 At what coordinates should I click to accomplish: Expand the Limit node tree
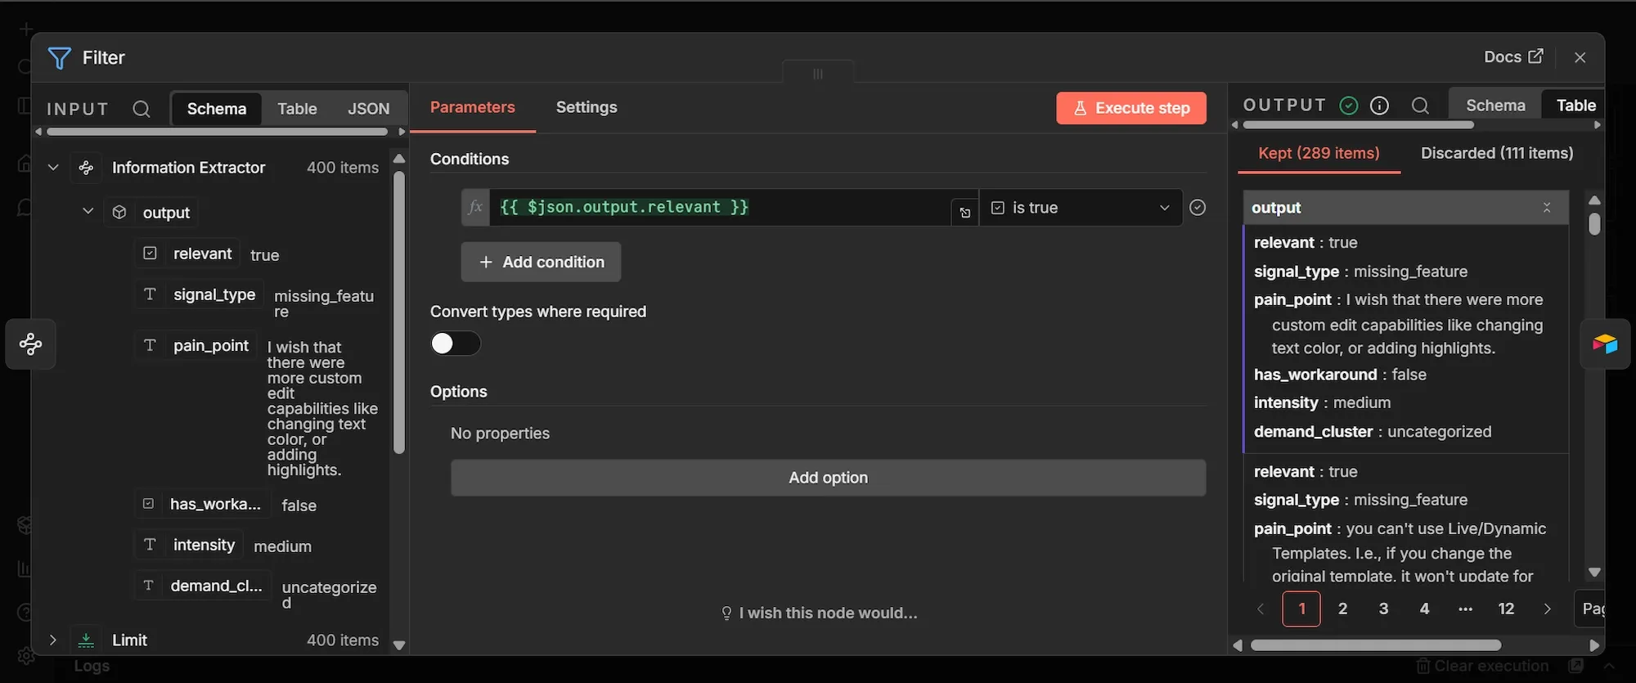pos(53,640)
